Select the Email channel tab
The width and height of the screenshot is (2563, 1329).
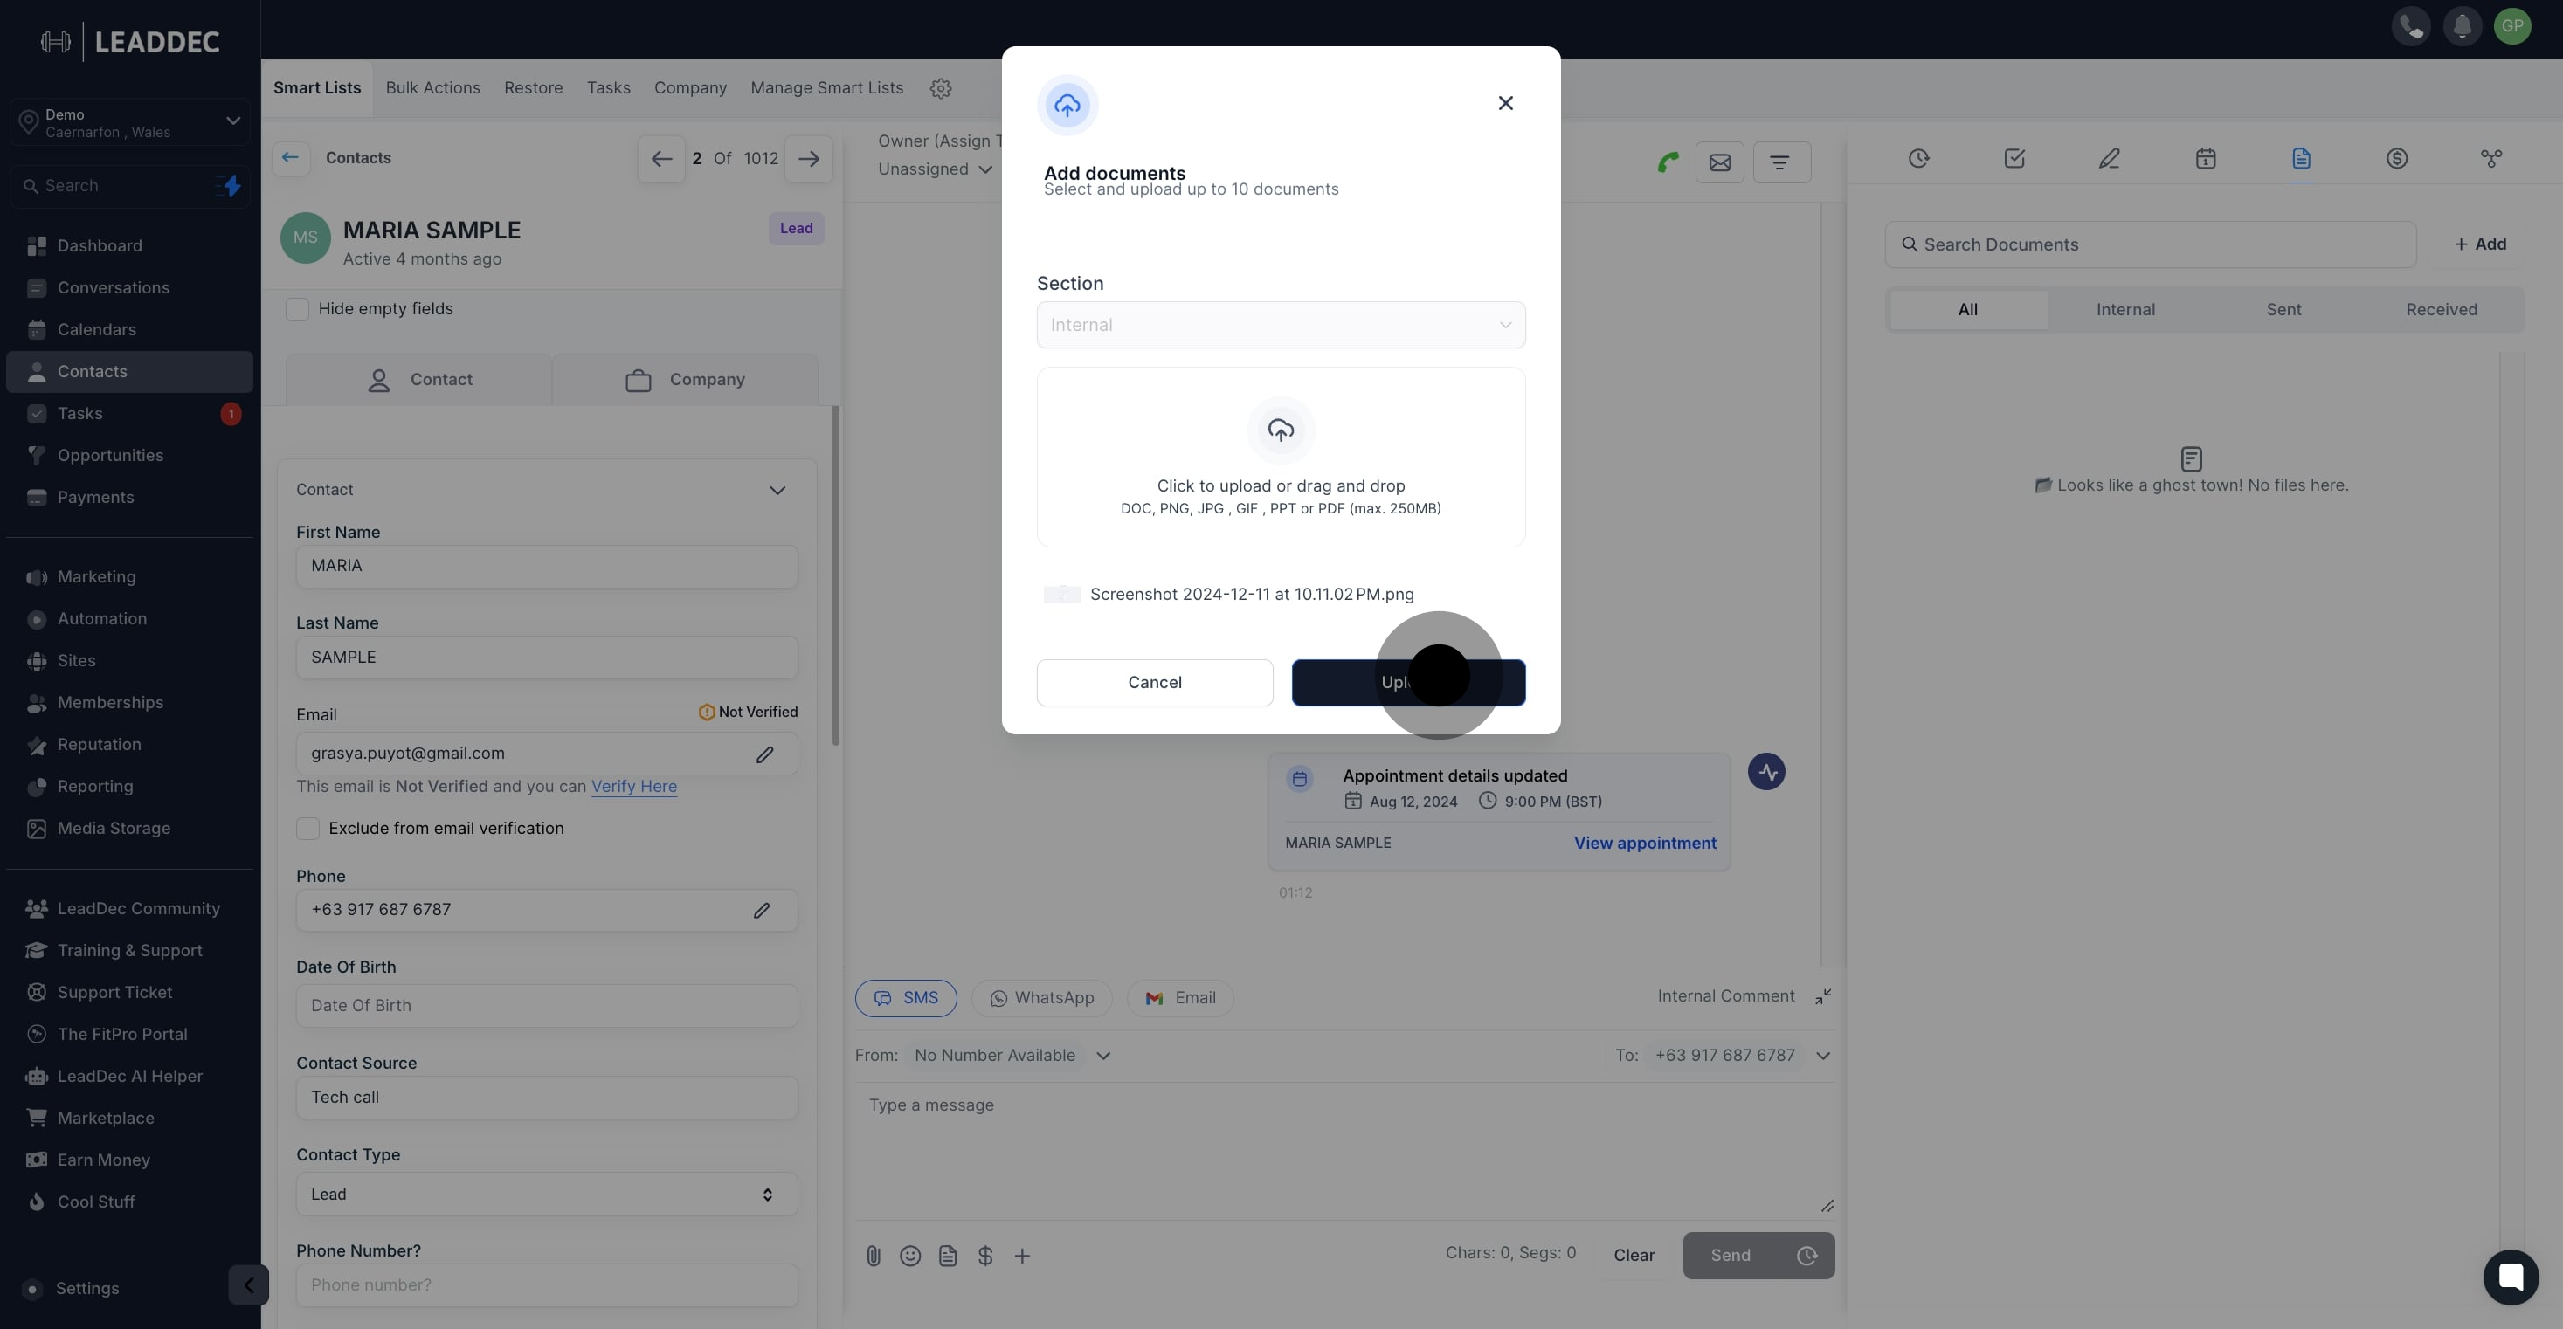(1180, 998)
